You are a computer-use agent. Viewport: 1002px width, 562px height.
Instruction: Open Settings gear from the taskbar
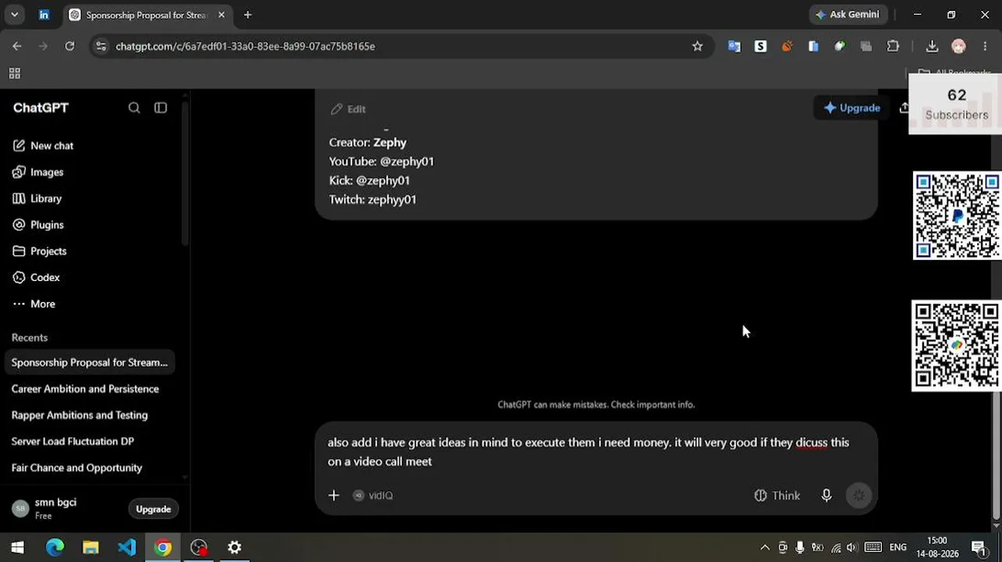click(x=234, y=547)
